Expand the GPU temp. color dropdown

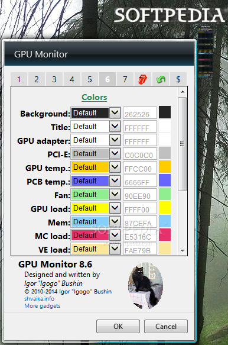coord(115,167)
